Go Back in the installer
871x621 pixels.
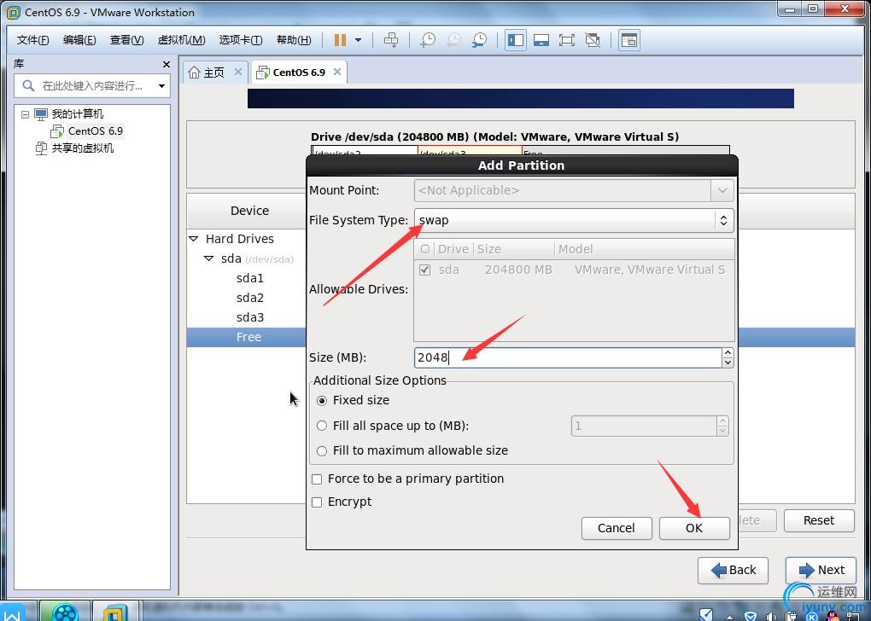[x=733, y=570]
